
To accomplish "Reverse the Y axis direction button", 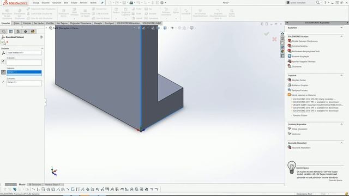I will coord(3,72).
